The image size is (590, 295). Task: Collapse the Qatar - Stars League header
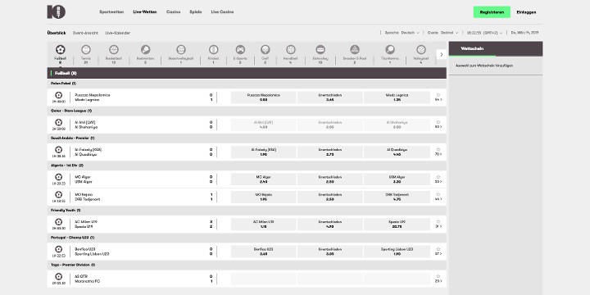tap(247, 111)
